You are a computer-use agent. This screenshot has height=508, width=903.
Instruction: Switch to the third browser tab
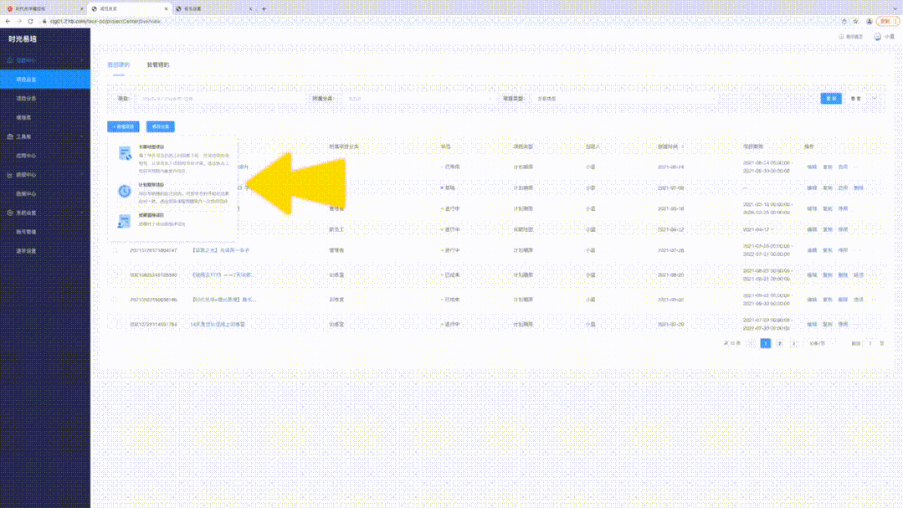point(213,8)
